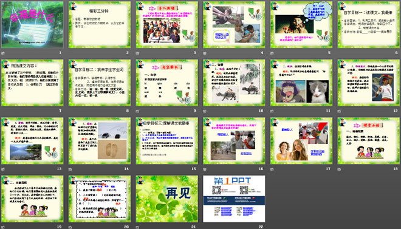401x229 pixels.
Task: Click the animation star icon under slide 16
Action: point(205,169)
